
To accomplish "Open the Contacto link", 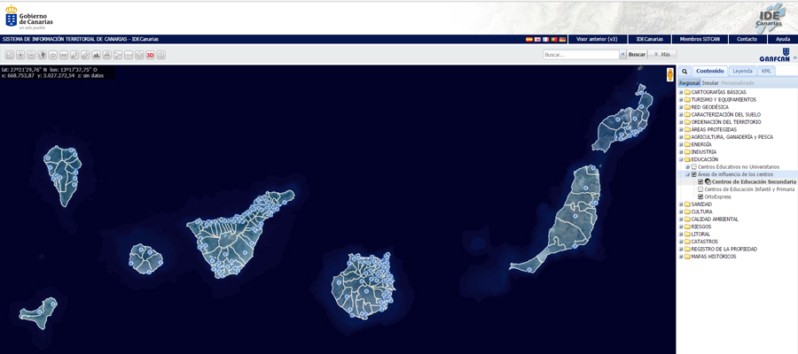I will 747,39.
